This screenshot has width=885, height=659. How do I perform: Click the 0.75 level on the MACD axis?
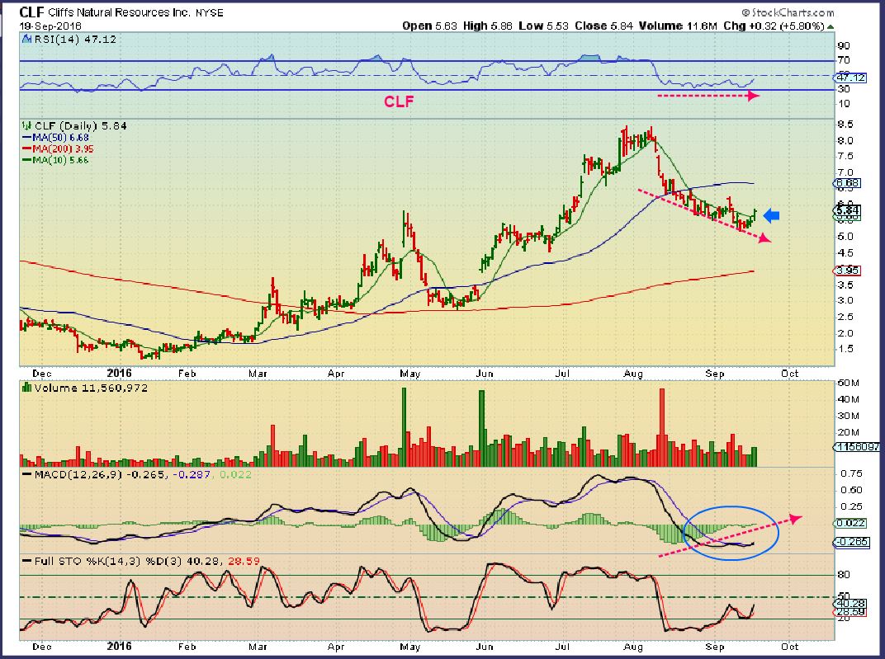point(851,473)
